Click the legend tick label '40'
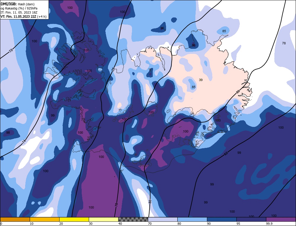Viewport: 296px width, 226px height. pos(120,224)
